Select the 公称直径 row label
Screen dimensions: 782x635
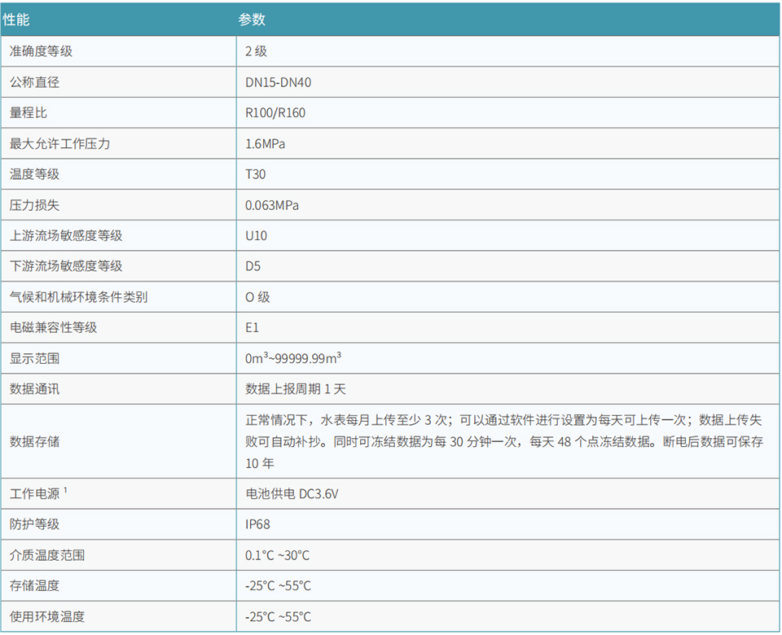[33, 81]
